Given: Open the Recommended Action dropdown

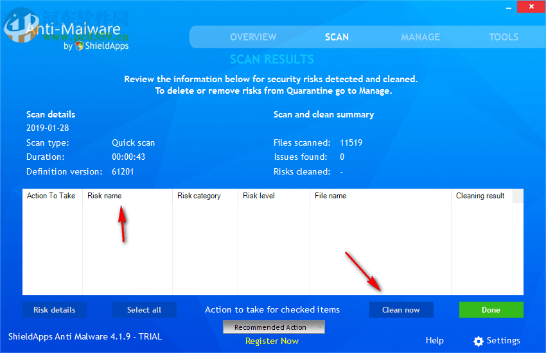Looking at the screenshot, I should (274, 327).
